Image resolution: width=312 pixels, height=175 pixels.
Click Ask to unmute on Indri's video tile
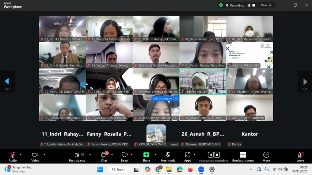(162, 98)
